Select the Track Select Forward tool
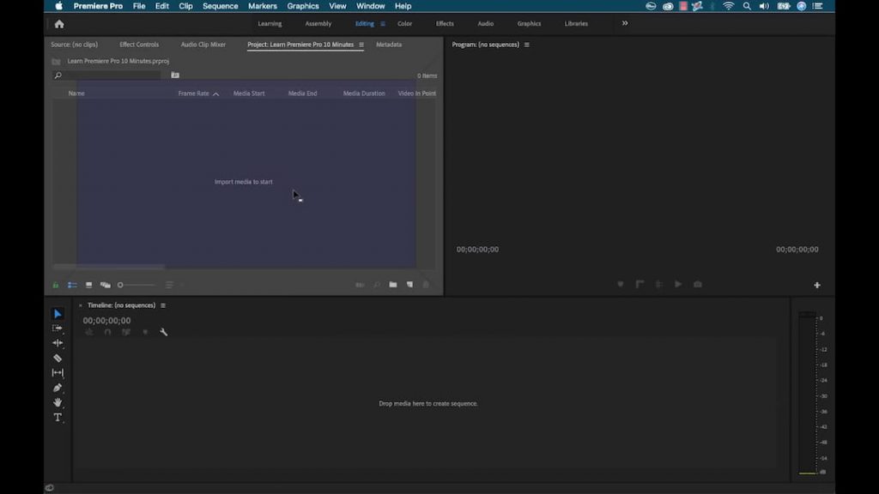This screenshot has height=494, width=879. (58, 327)
